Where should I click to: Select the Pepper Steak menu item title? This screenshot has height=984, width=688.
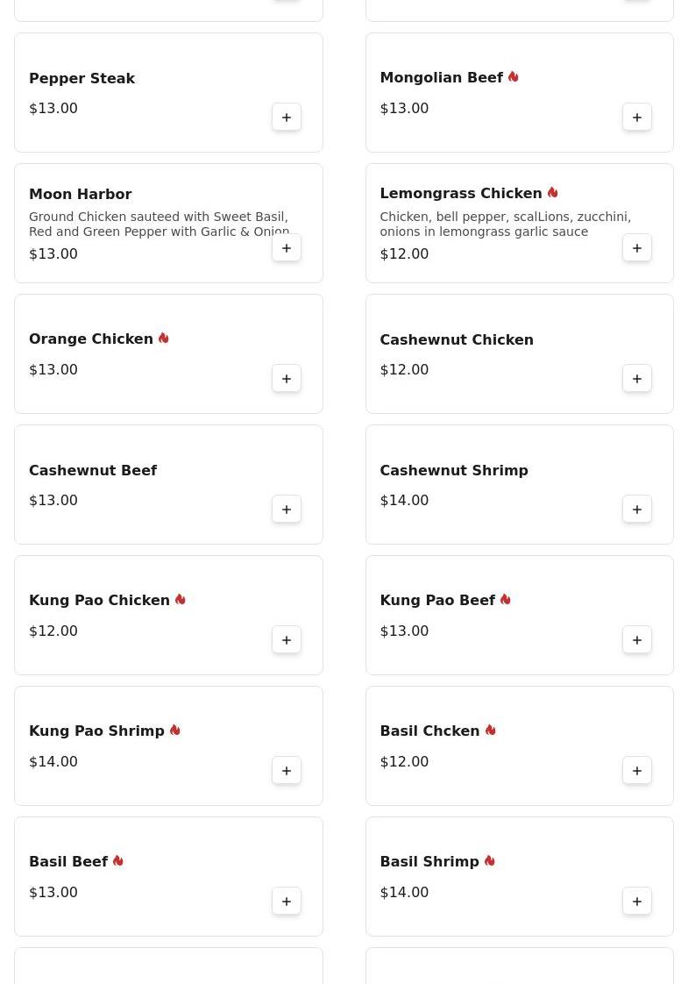[82, 78]
